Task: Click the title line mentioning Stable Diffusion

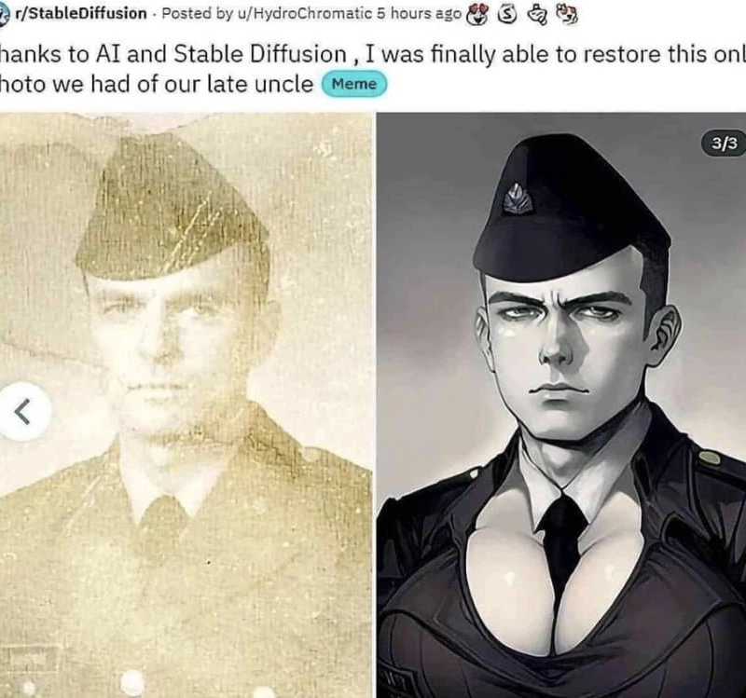Action: click(373, 54)
